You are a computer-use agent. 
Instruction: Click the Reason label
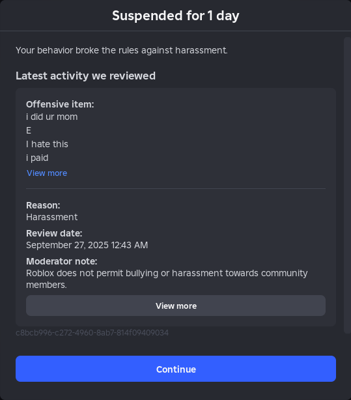43,205
